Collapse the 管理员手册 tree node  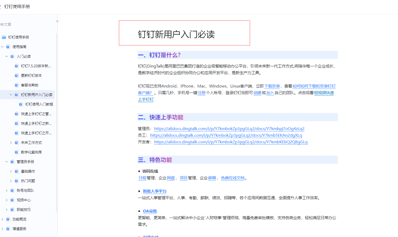tap(7, 162)
